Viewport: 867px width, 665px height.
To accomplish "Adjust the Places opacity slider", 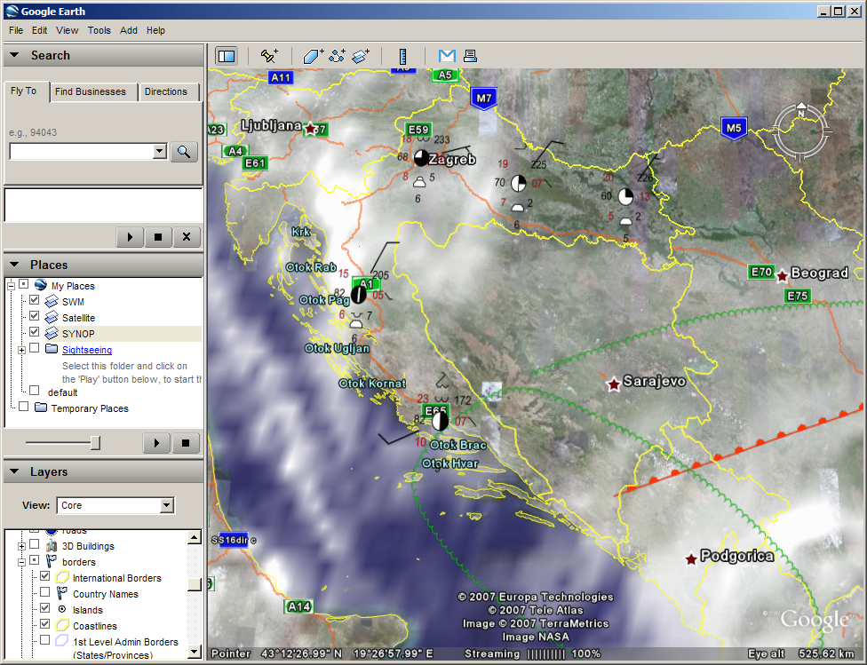I will 95,443.
